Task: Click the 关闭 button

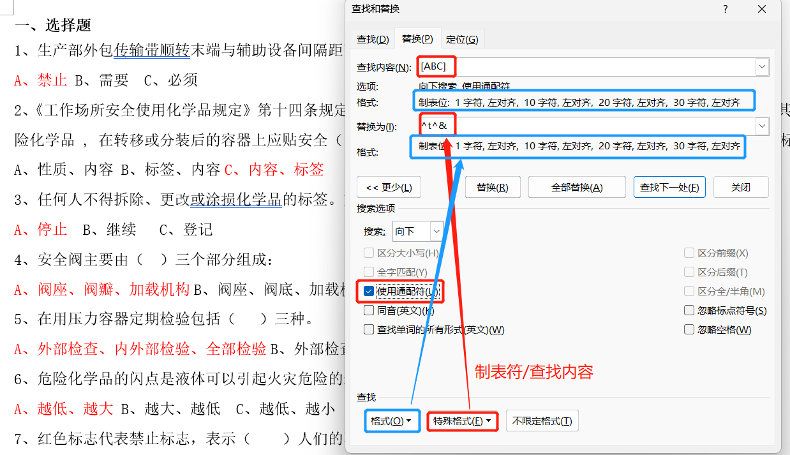Action: 741,188
